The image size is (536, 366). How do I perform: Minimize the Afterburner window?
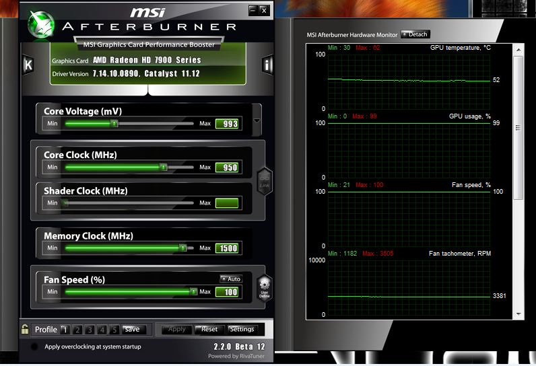(253, 10)
